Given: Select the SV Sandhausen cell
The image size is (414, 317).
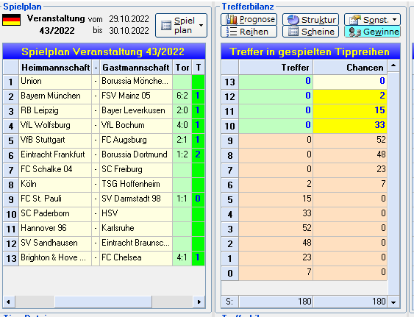Looking at the screenshot, I should [55, 244].
